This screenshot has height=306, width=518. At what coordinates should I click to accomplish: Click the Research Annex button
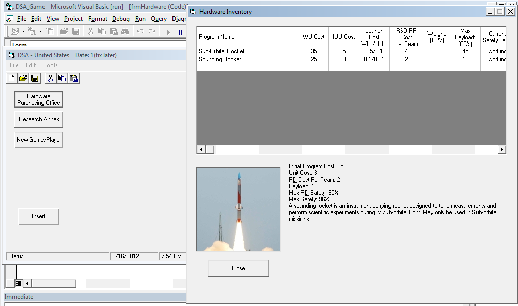click(38, 119)
